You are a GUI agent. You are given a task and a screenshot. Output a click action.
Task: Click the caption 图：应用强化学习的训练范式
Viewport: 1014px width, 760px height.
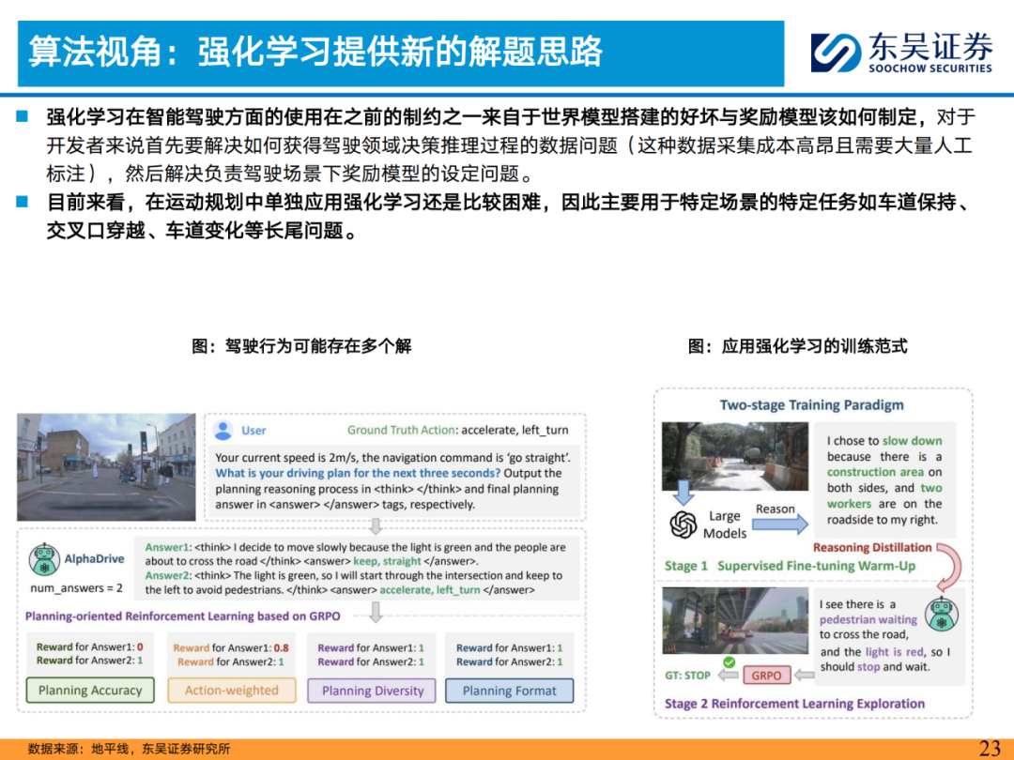(797, 345)
